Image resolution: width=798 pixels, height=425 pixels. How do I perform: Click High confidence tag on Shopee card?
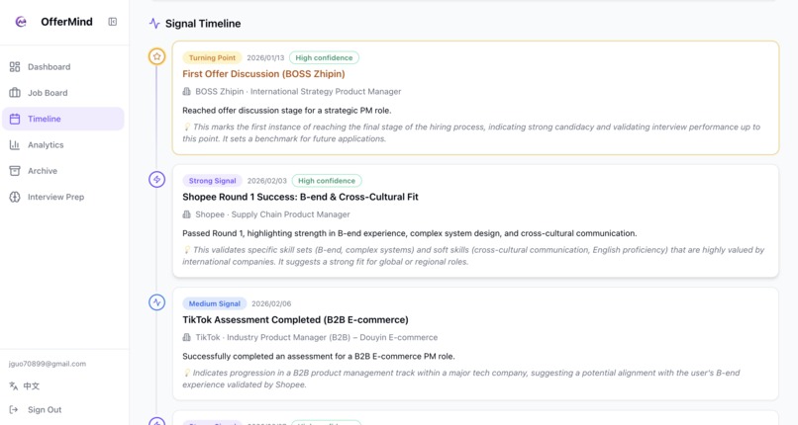[x=326, y=181]
